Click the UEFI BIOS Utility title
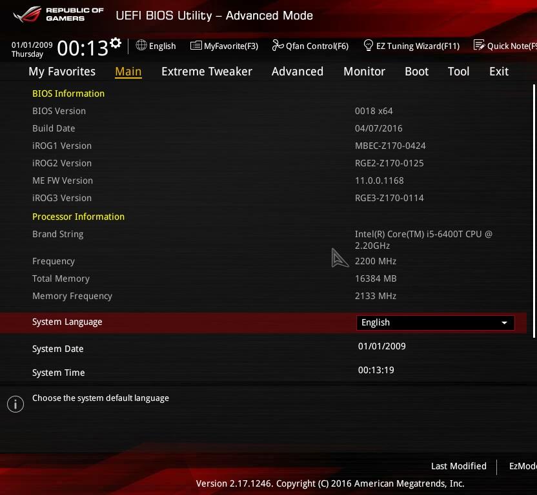The width and height of the screenshot is (537, 495). [x=214, y=15]
